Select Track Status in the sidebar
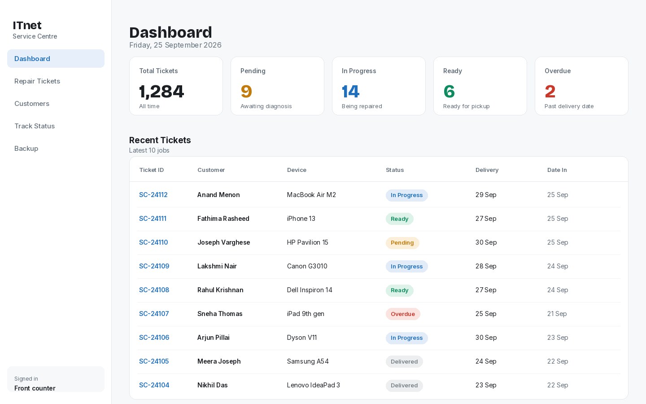 click(56, 126)
